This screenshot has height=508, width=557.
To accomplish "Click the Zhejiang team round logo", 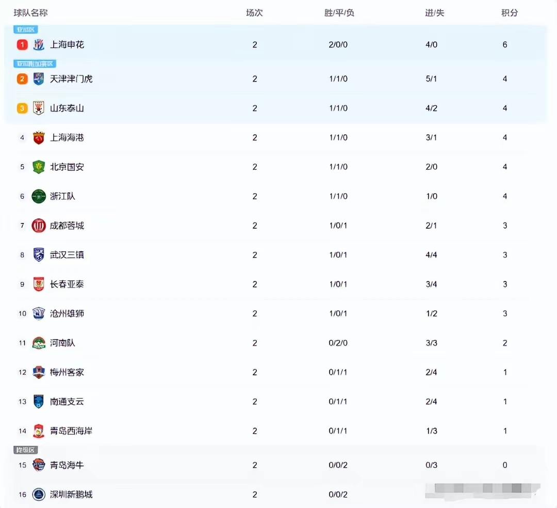I will [x=39, y=196].
